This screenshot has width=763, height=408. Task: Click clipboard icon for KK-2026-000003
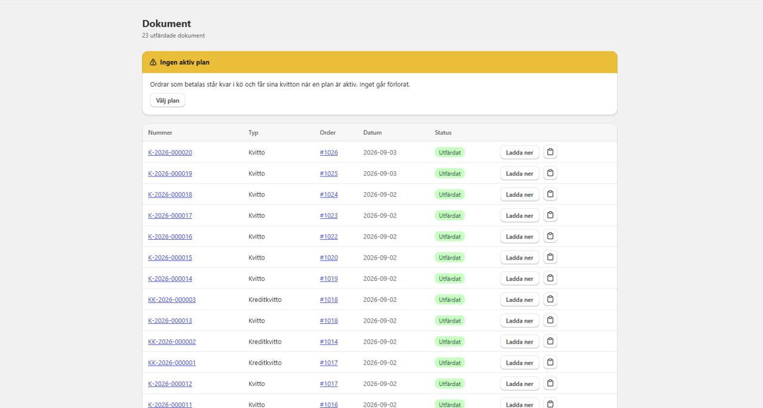pyautogui.click(x=550, y=299)
